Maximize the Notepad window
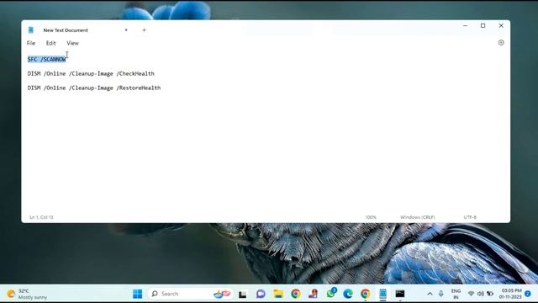 click(x=483, y=26)
